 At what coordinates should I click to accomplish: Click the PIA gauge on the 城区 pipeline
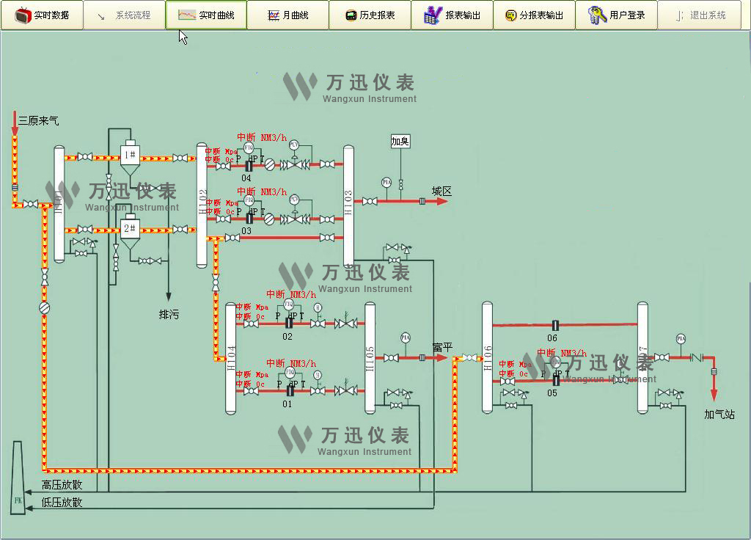tap(386, 182)
